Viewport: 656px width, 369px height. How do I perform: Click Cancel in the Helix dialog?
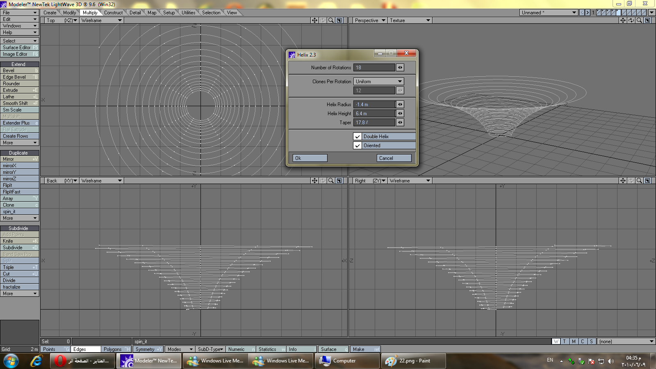(394, 158)
